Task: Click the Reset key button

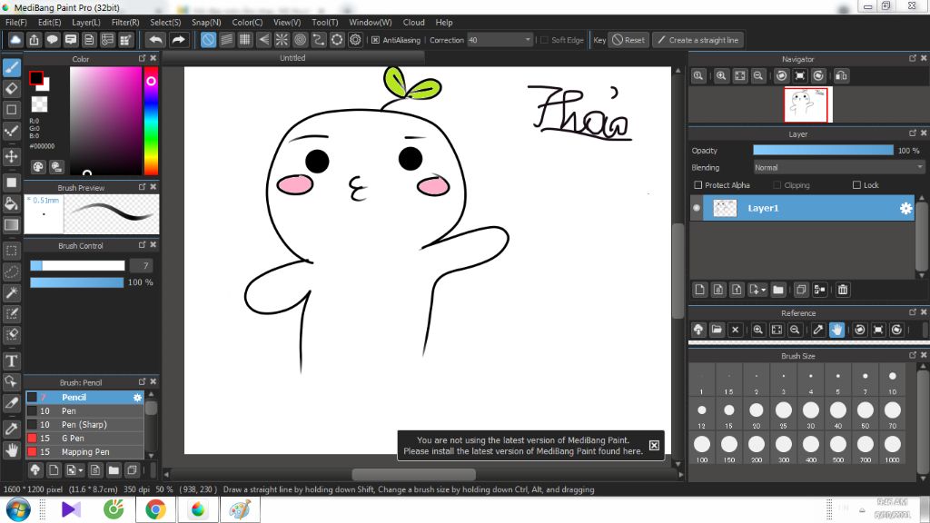Action: 628,40
